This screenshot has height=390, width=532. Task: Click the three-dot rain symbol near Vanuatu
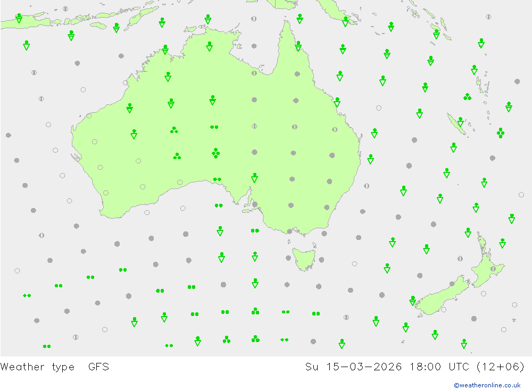click(x=467, y=97)
